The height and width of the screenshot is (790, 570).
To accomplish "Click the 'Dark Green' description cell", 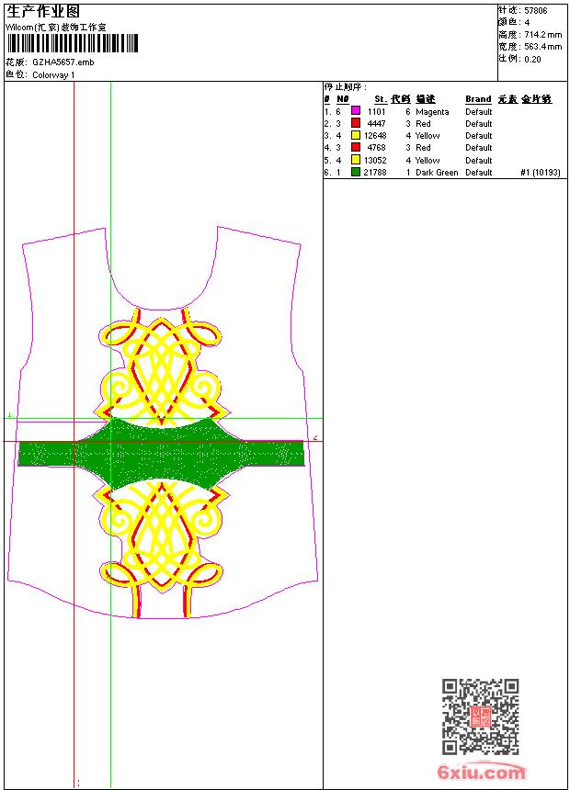I will [437, 173].
